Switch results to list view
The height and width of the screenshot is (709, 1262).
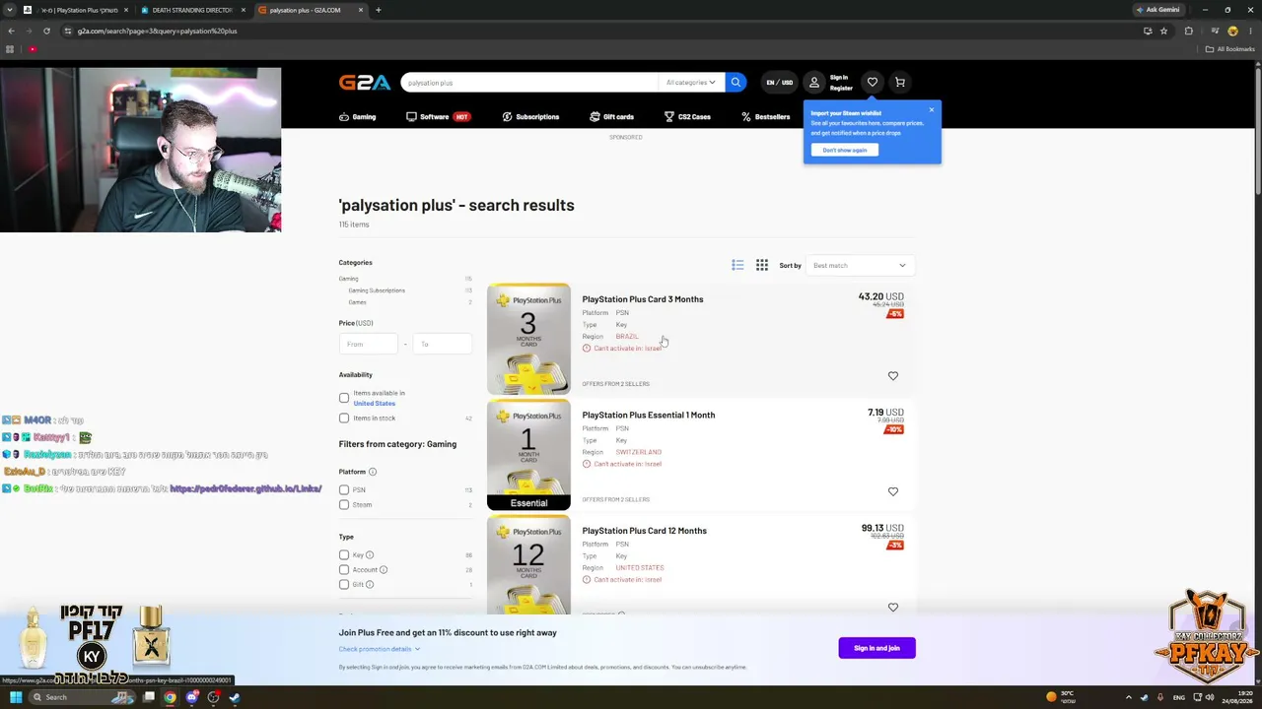click(737, 265)
